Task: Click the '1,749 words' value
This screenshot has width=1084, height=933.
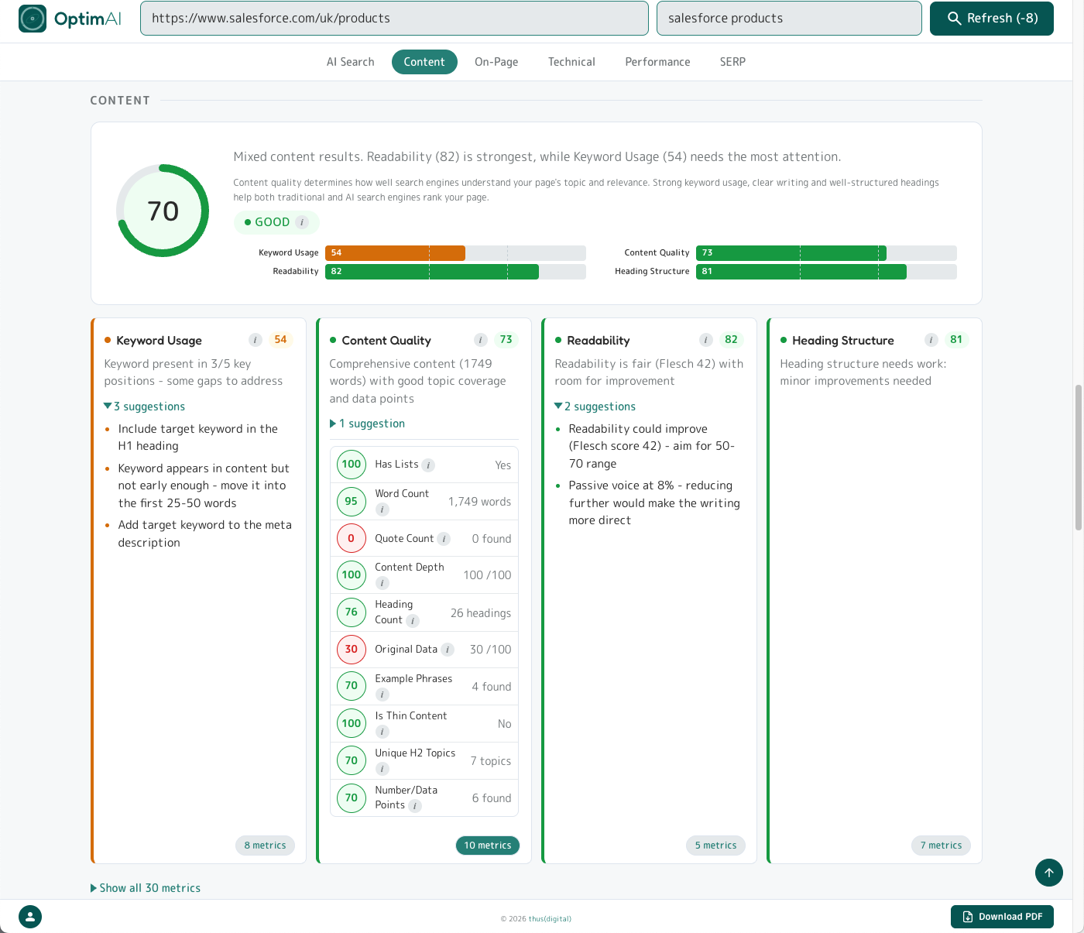Action: pos(479,502)
